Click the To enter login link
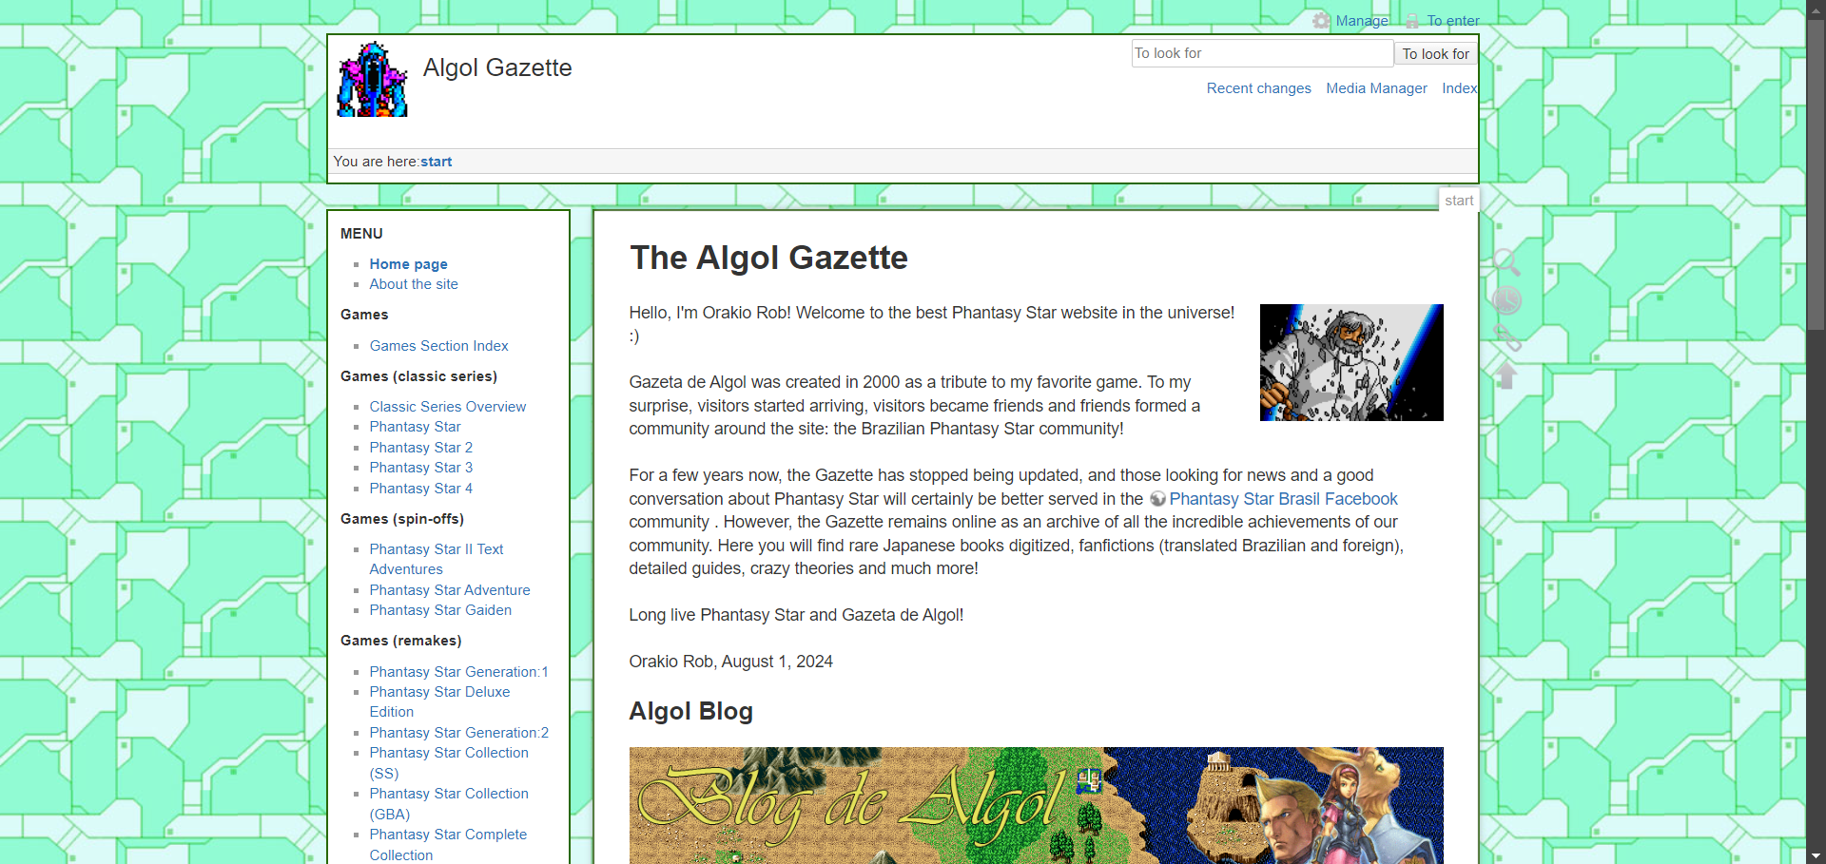Viewport: 1826px width, 864px height. tap(1453, 21)
